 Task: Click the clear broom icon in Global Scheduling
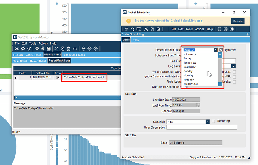click(126, 29)
